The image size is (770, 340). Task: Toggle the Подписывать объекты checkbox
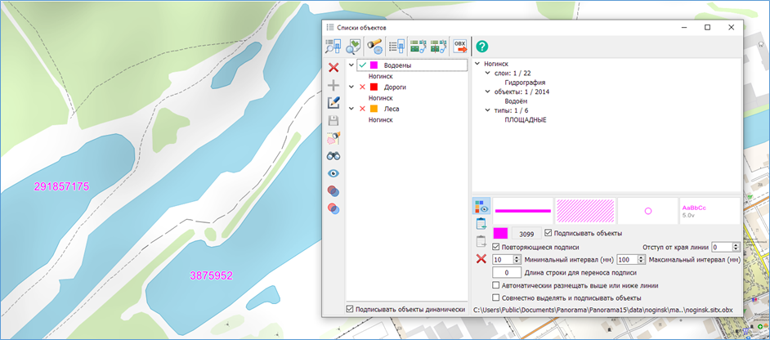548,234
